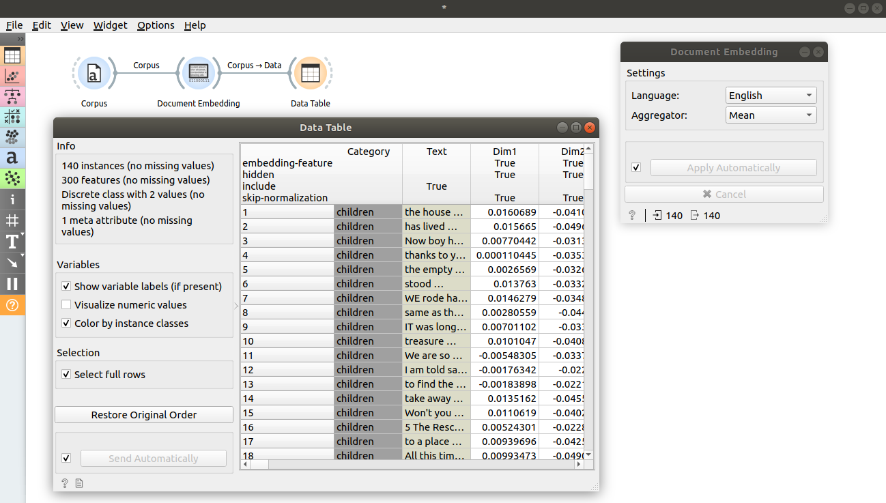Click the report icon in Data Table window

tap(79, 483)
